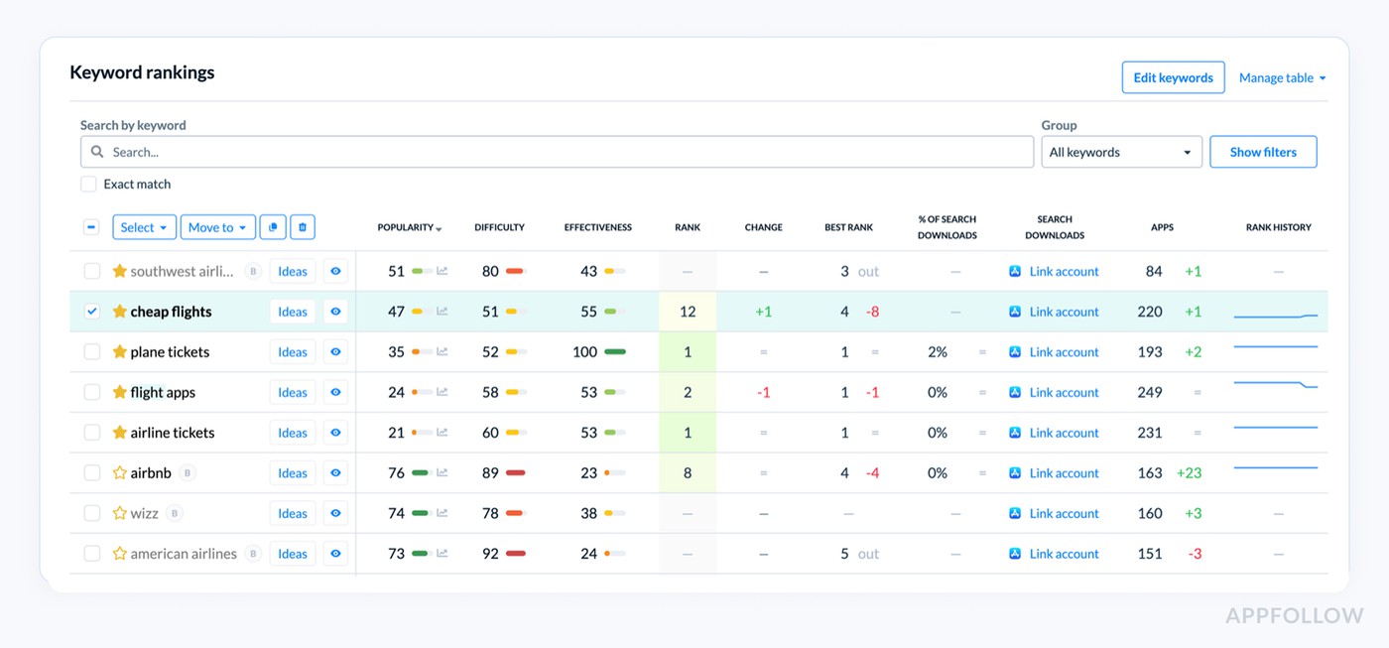Image resolution: width=1389 pixels, height=648 pixels.
Task: Click the search magnifier icon
Action: 97,152
